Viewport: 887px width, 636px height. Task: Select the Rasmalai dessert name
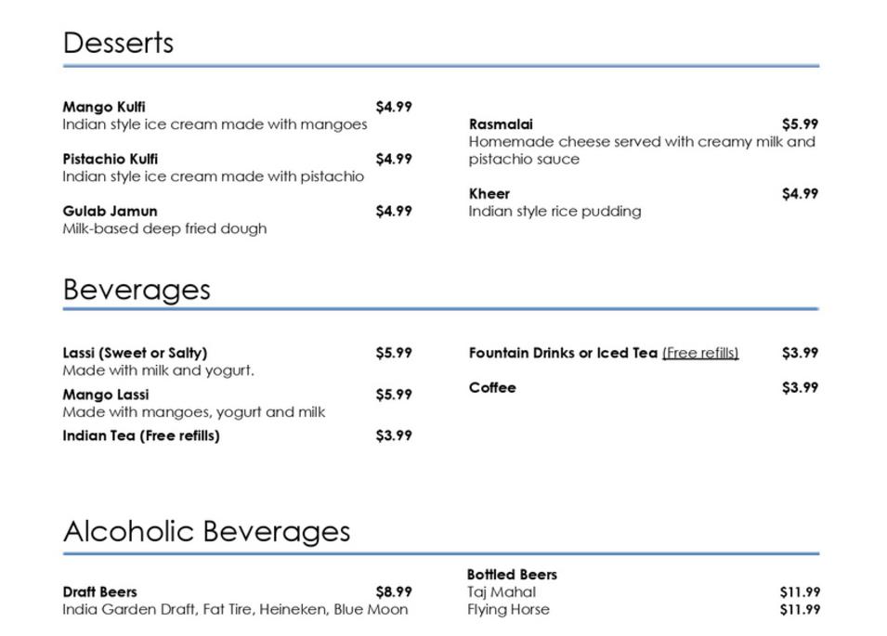pos(501,124)
